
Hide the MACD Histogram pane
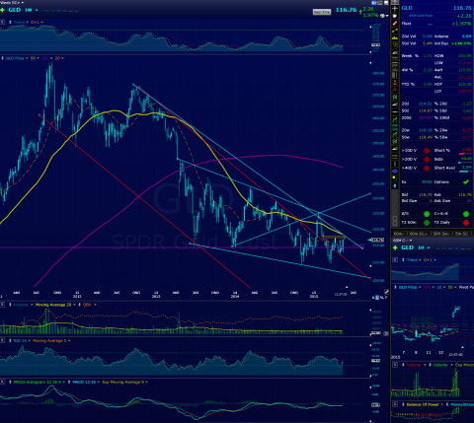(x=2, y=382)
